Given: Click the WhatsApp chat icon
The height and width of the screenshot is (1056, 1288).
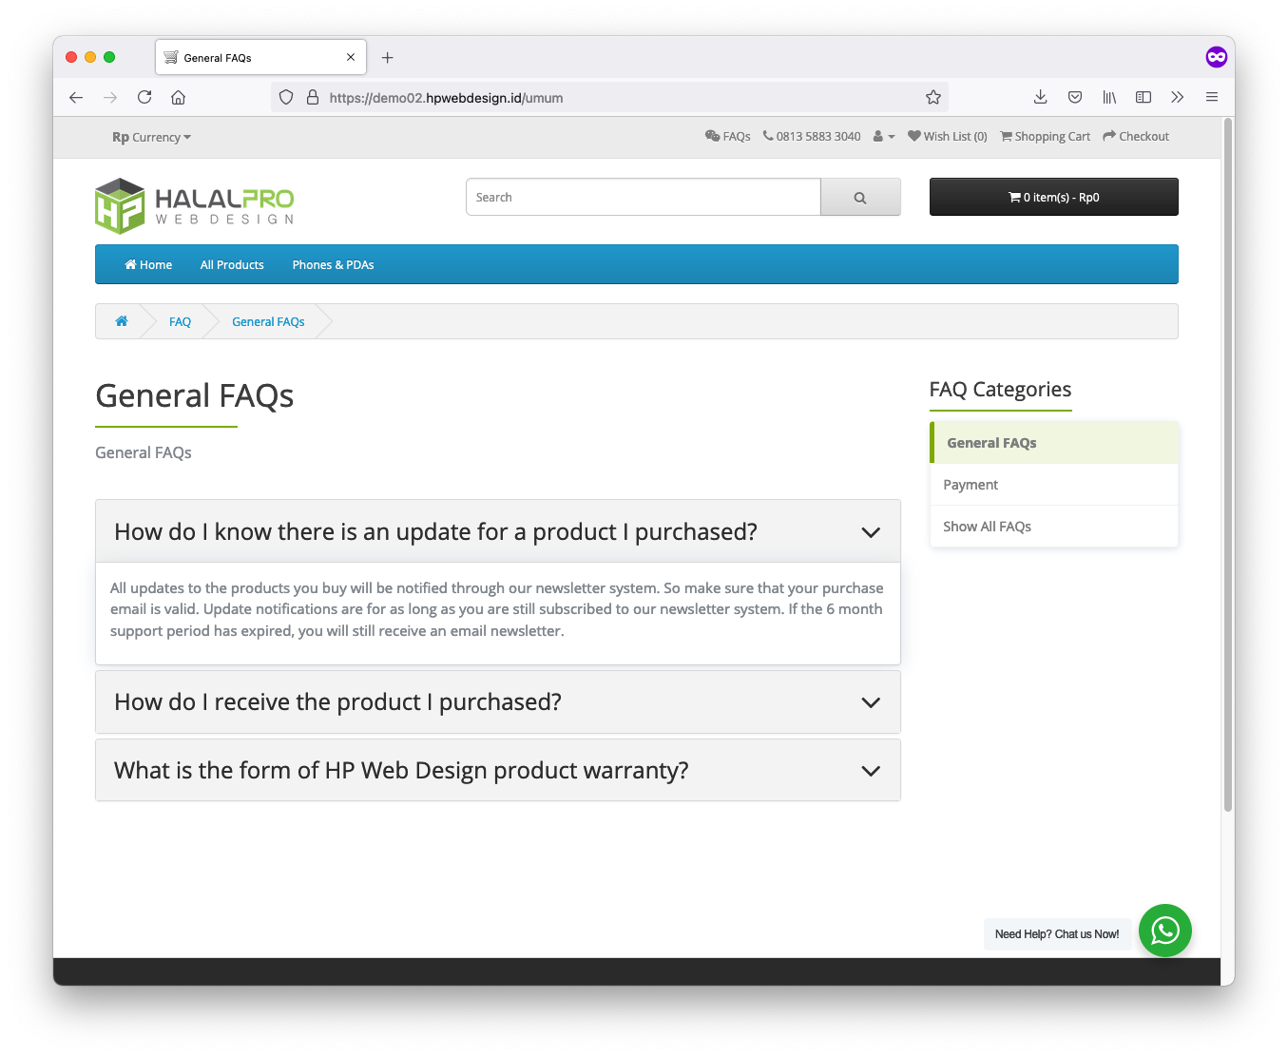Looking at the screenshot, I should tap(1164, 931).
